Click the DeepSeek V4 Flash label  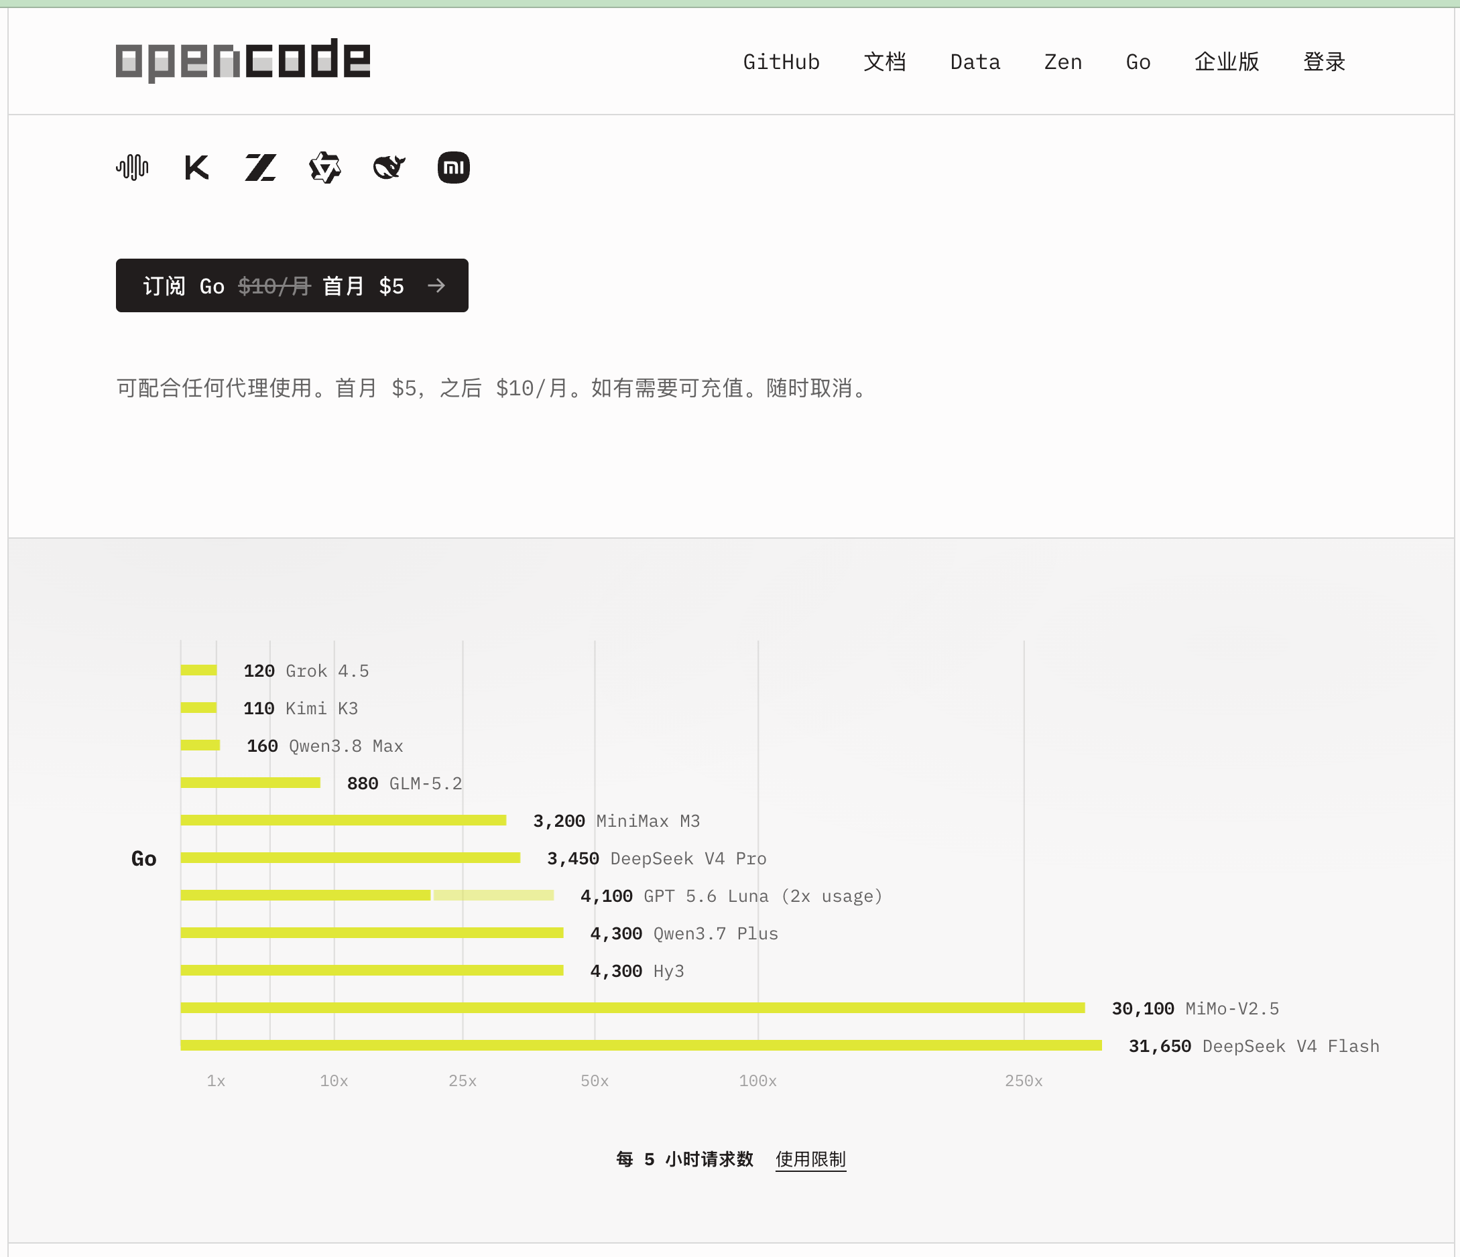[x=1291, y=1047]
